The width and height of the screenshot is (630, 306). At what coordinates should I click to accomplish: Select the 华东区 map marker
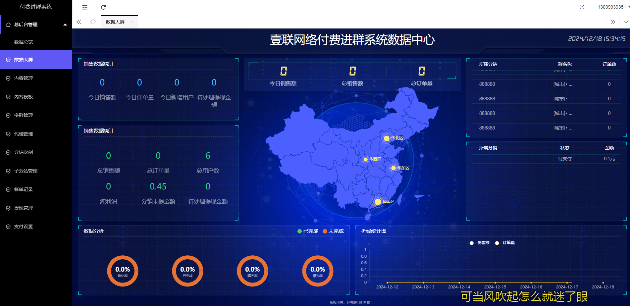coord(393,168)
